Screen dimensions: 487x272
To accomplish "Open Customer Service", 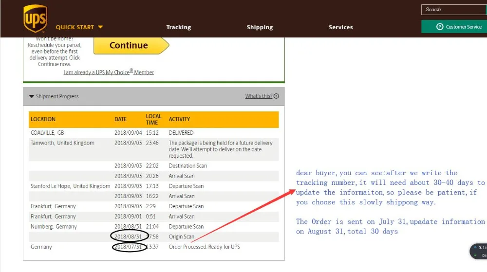I will tap(454, 27).
